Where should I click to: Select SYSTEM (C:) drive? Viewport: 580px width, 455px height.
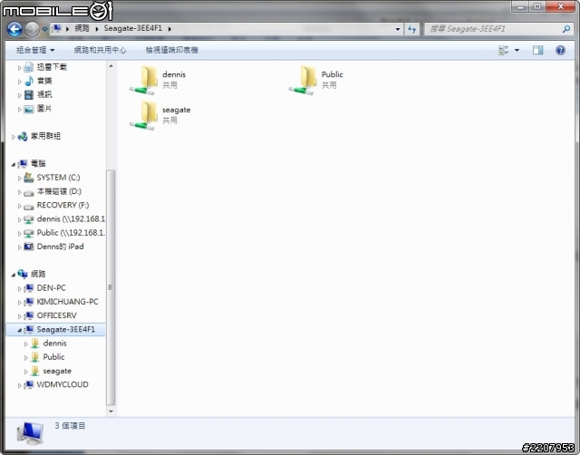point(58,178)
